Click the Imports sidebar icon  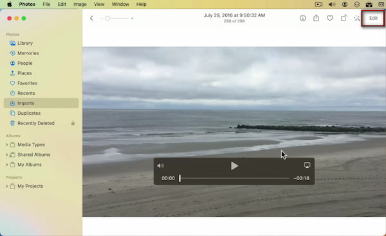pyautogui.click(x=12, y=103)
